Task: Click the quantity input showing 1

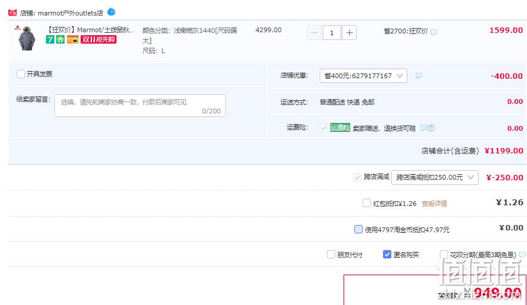Action: click(332, 33)
